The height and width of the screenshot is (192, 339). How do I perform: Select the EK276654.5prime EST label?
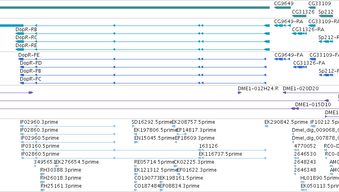coord(77,162)
